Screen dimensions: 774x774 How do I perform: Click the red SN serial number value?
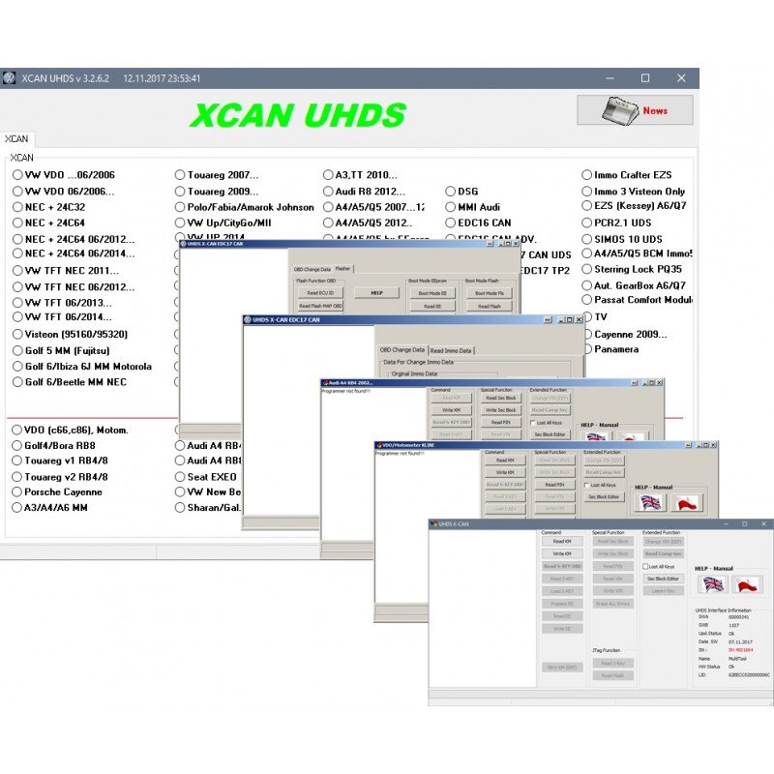740,650
